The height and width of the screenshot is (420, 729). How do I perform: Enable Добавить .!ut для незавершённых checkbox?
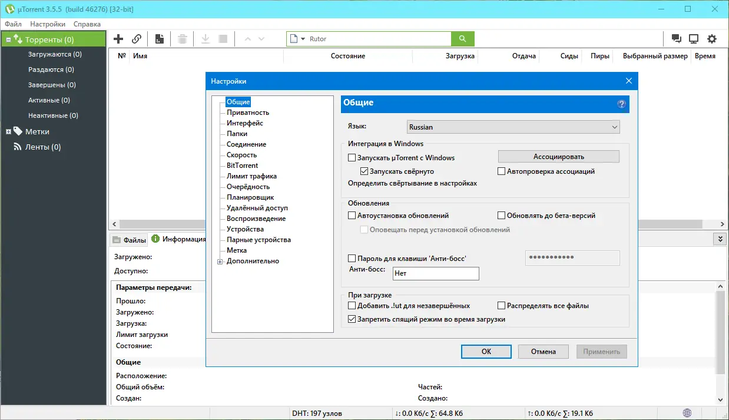[352, 306]
